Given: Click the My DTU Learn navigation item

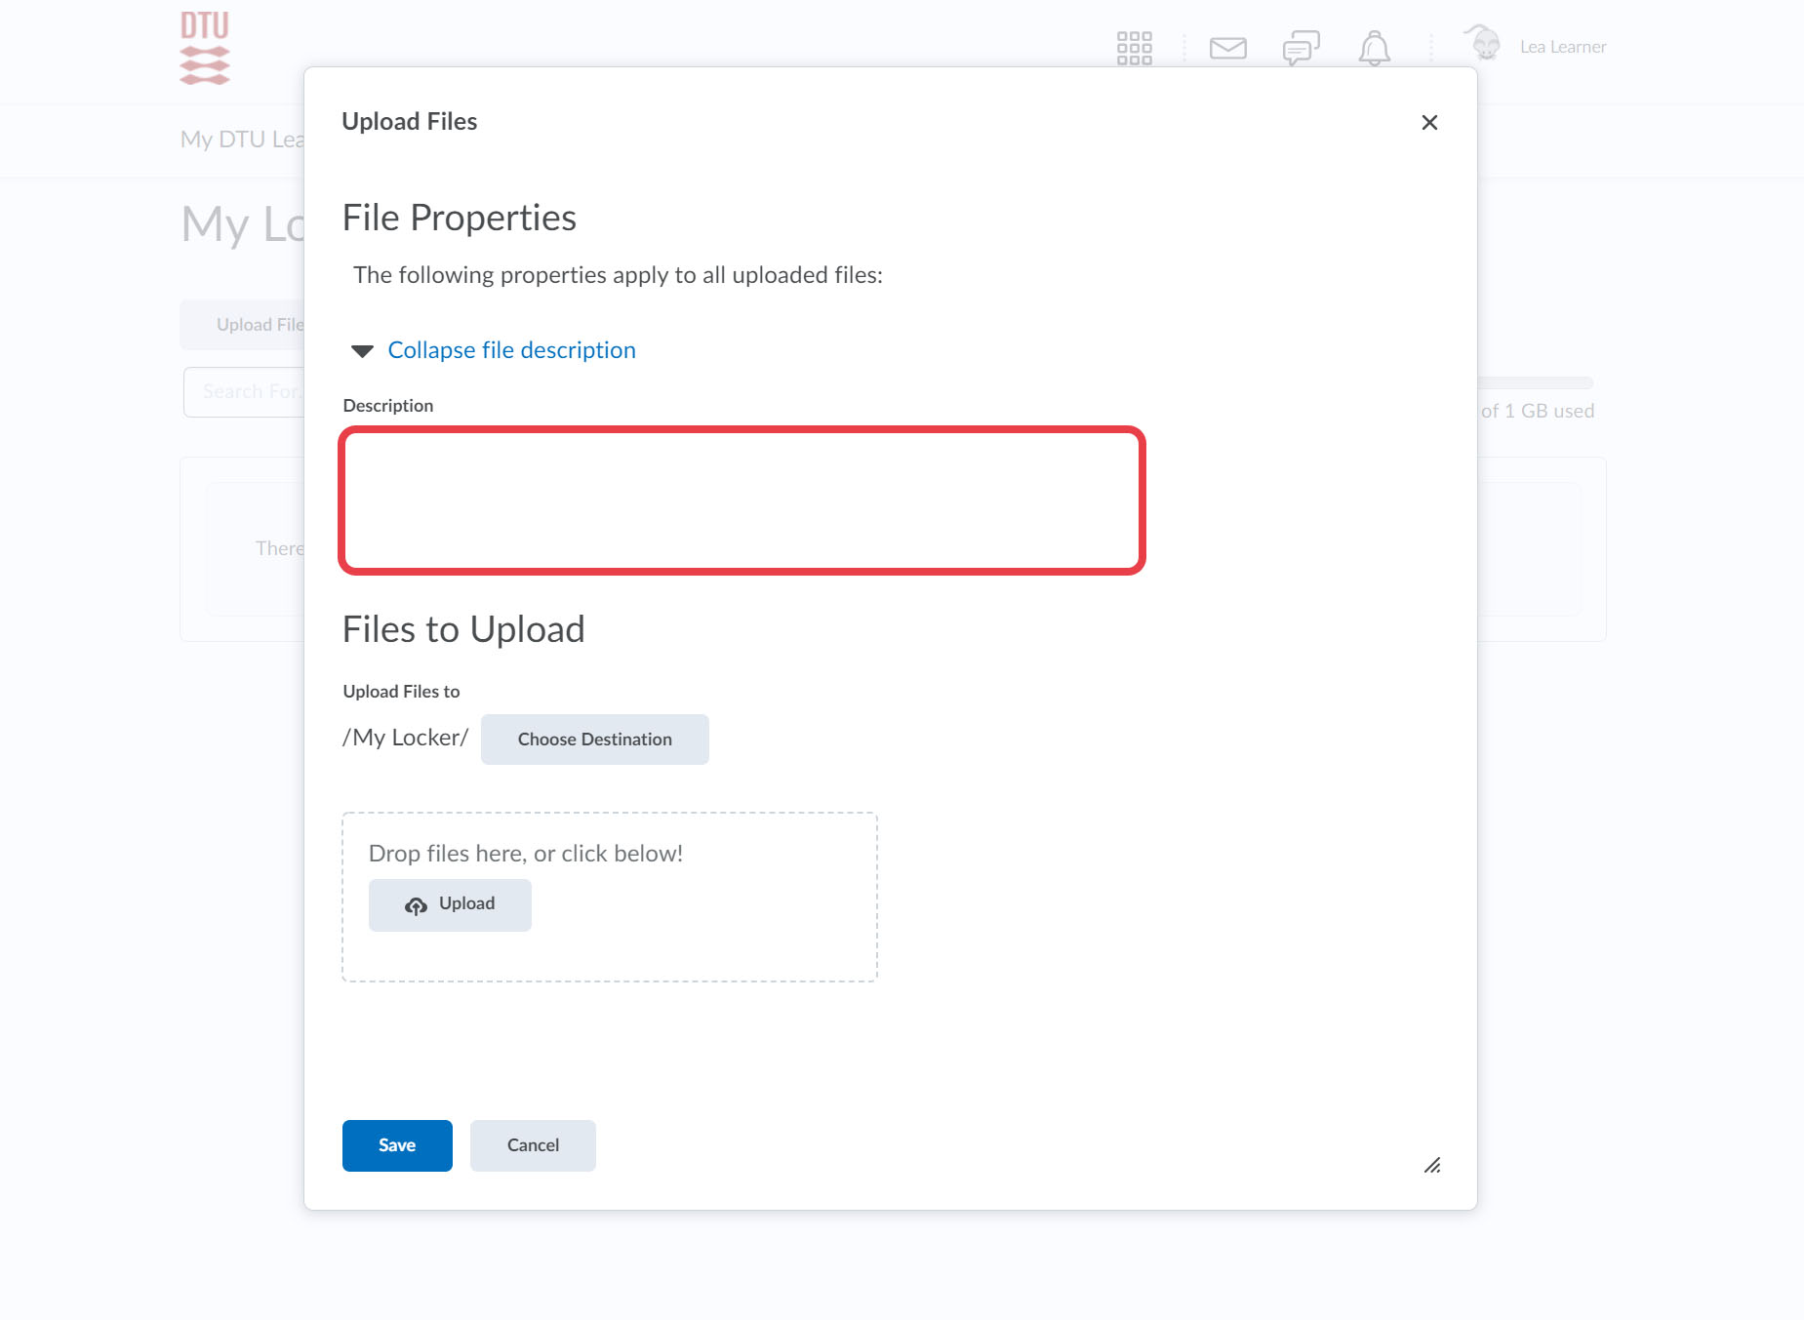Looking at the screenshot, I should point(242,140).
